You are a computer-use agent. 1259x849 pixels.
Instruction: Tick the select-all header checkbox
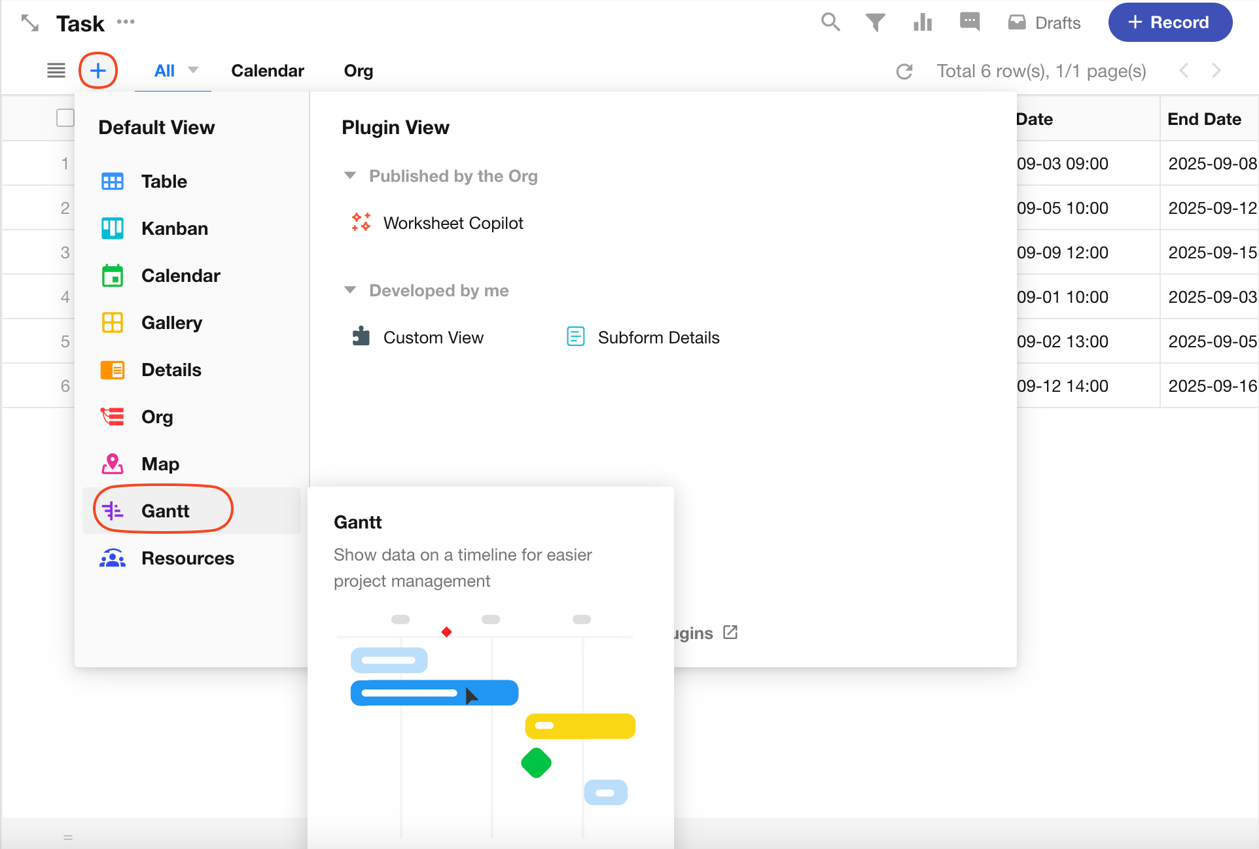pyautogui.click(x=65, y=118)
